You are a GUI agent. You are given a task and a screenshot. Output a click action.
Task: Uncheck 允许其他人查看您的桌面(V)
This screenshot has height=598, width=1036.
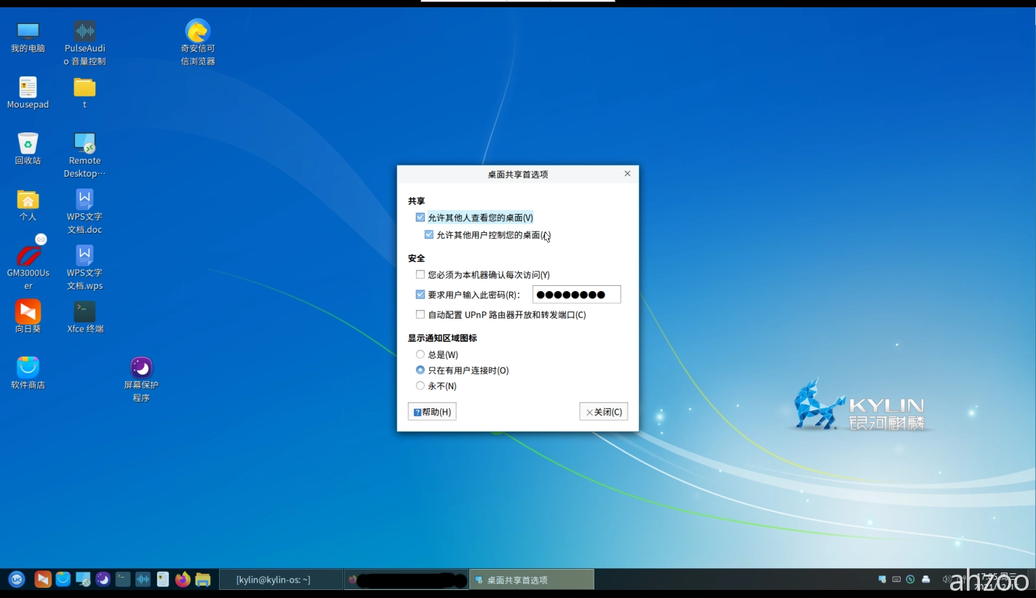tap(420, 217)
